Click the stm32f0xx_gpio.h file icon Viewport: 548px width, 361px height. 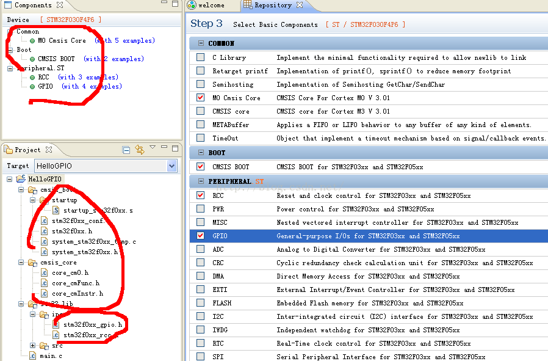(56, 324)
